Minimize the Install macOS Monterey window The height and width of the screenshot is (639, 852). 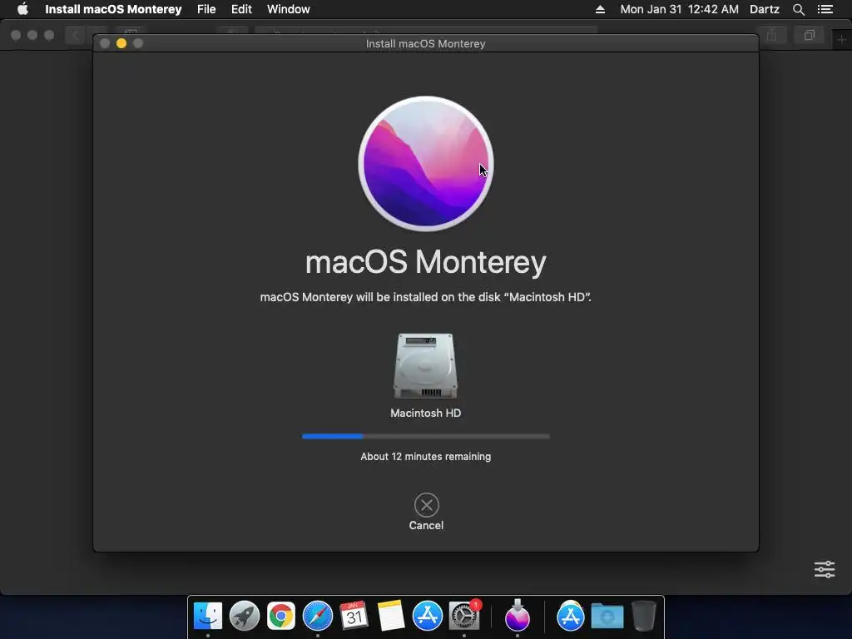121,43
